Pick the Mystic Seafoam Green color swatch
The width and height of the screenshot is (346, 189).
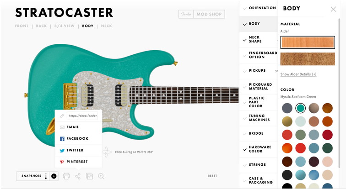[300, 108]
